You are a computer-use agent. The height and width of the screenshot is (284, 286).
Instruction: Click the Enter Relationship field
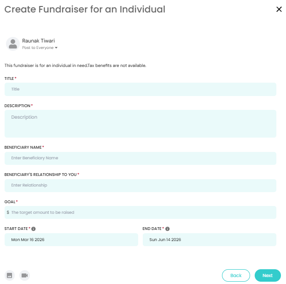tap(140, 185)
